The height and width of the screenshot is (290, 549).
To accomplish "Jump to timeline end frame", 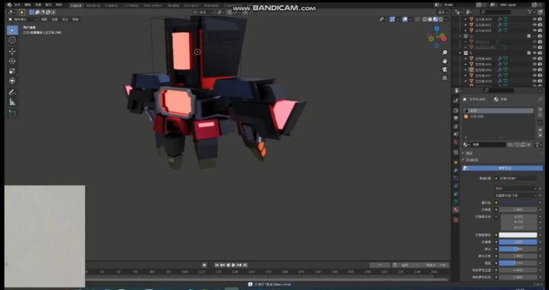I will (245, 265).
